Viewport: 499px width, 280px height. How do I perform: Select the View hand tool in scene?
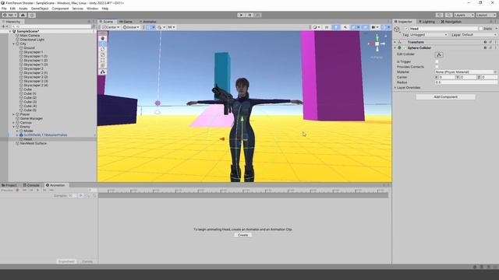coord(102,38)
